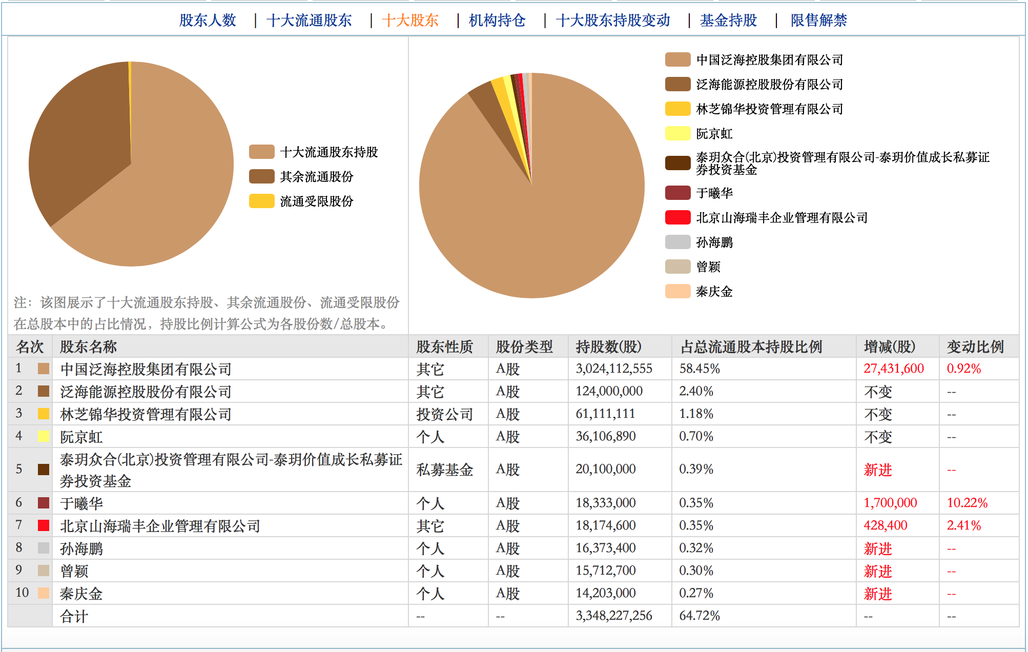
Task: Click the red 27,431,600 increase value
Action: (x=894, y=369)
